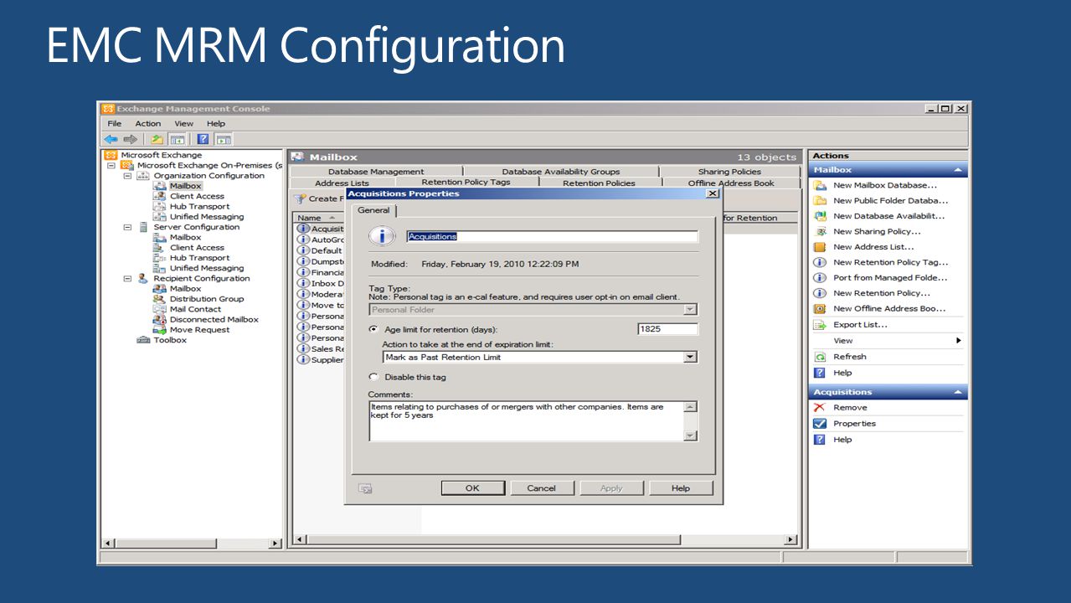The width and height of the screenshot is (1071, 603).
Task: Click the Cancel button in the dialog
Action: point(542,488)
